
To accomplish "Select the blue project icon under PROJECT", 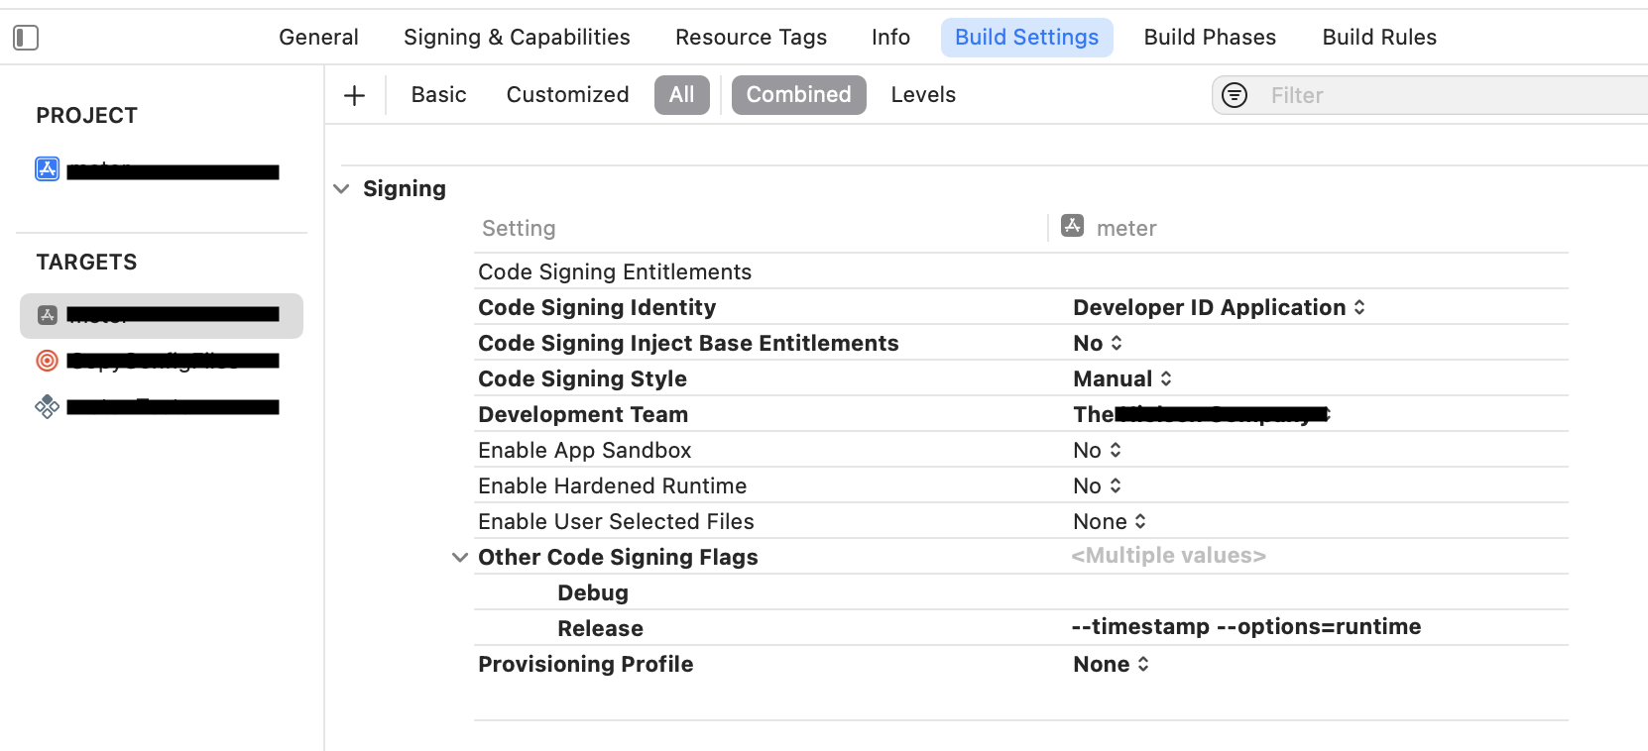I will (48, 169).
